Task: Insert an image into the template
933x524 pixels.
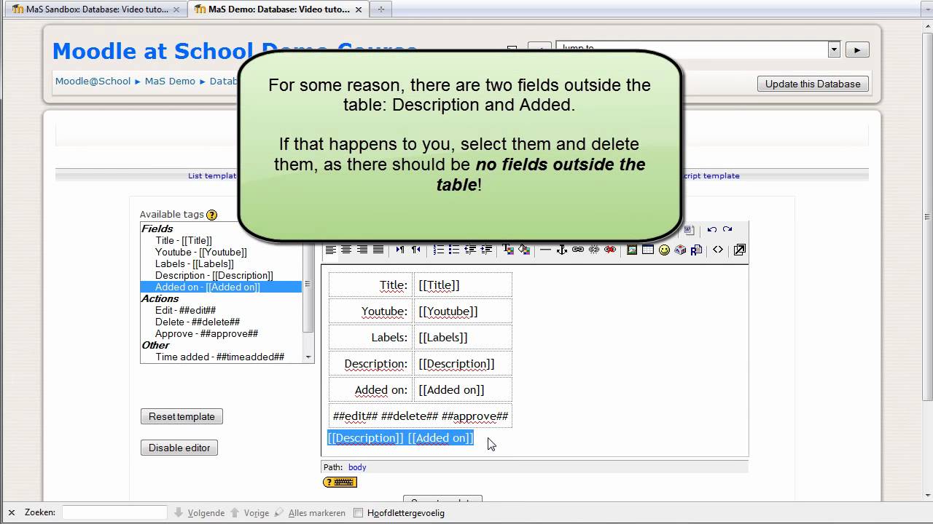Action: pyautogui.click(x=632, y=250)
